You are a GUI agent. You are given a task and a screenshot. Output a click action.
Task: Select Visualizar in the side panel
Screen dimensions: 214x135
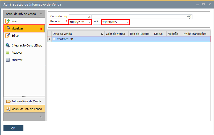tap(24, 28)
